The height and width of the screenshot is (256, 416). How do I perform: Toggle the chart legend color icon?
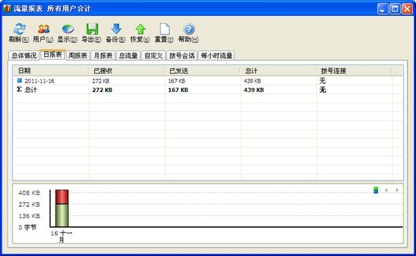click(376, 190)
